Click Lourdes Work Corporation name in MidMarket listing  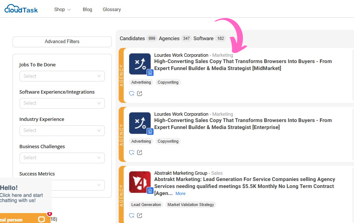(x=181, y=55)
